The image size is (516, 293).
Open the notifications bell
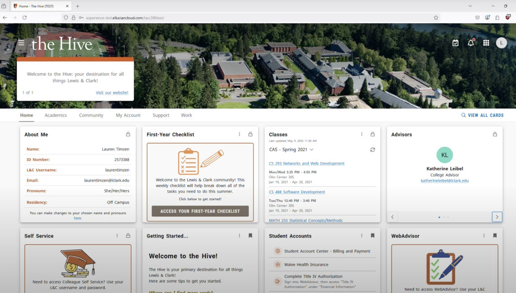point(471,42)
